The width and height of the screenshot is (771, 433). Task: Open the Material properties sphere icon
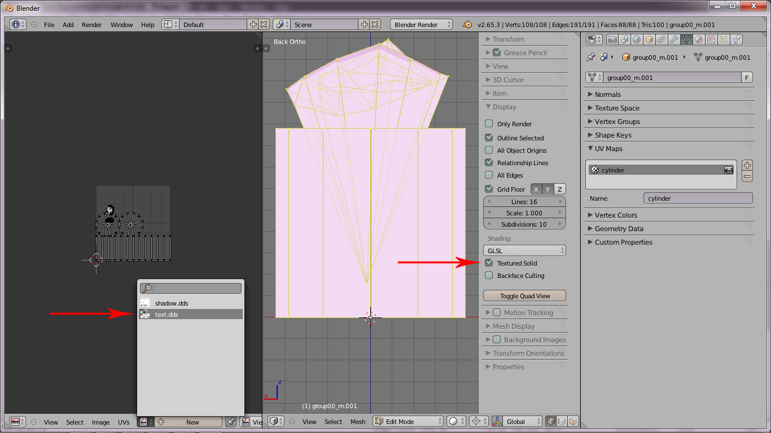click(x=699, y=39)
